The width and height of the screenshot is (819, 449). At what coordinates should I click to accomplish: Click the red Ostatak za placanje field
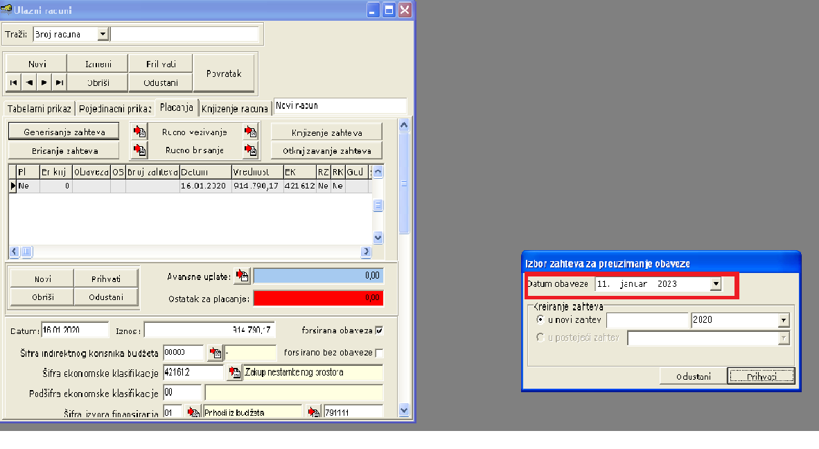[318, 298]
